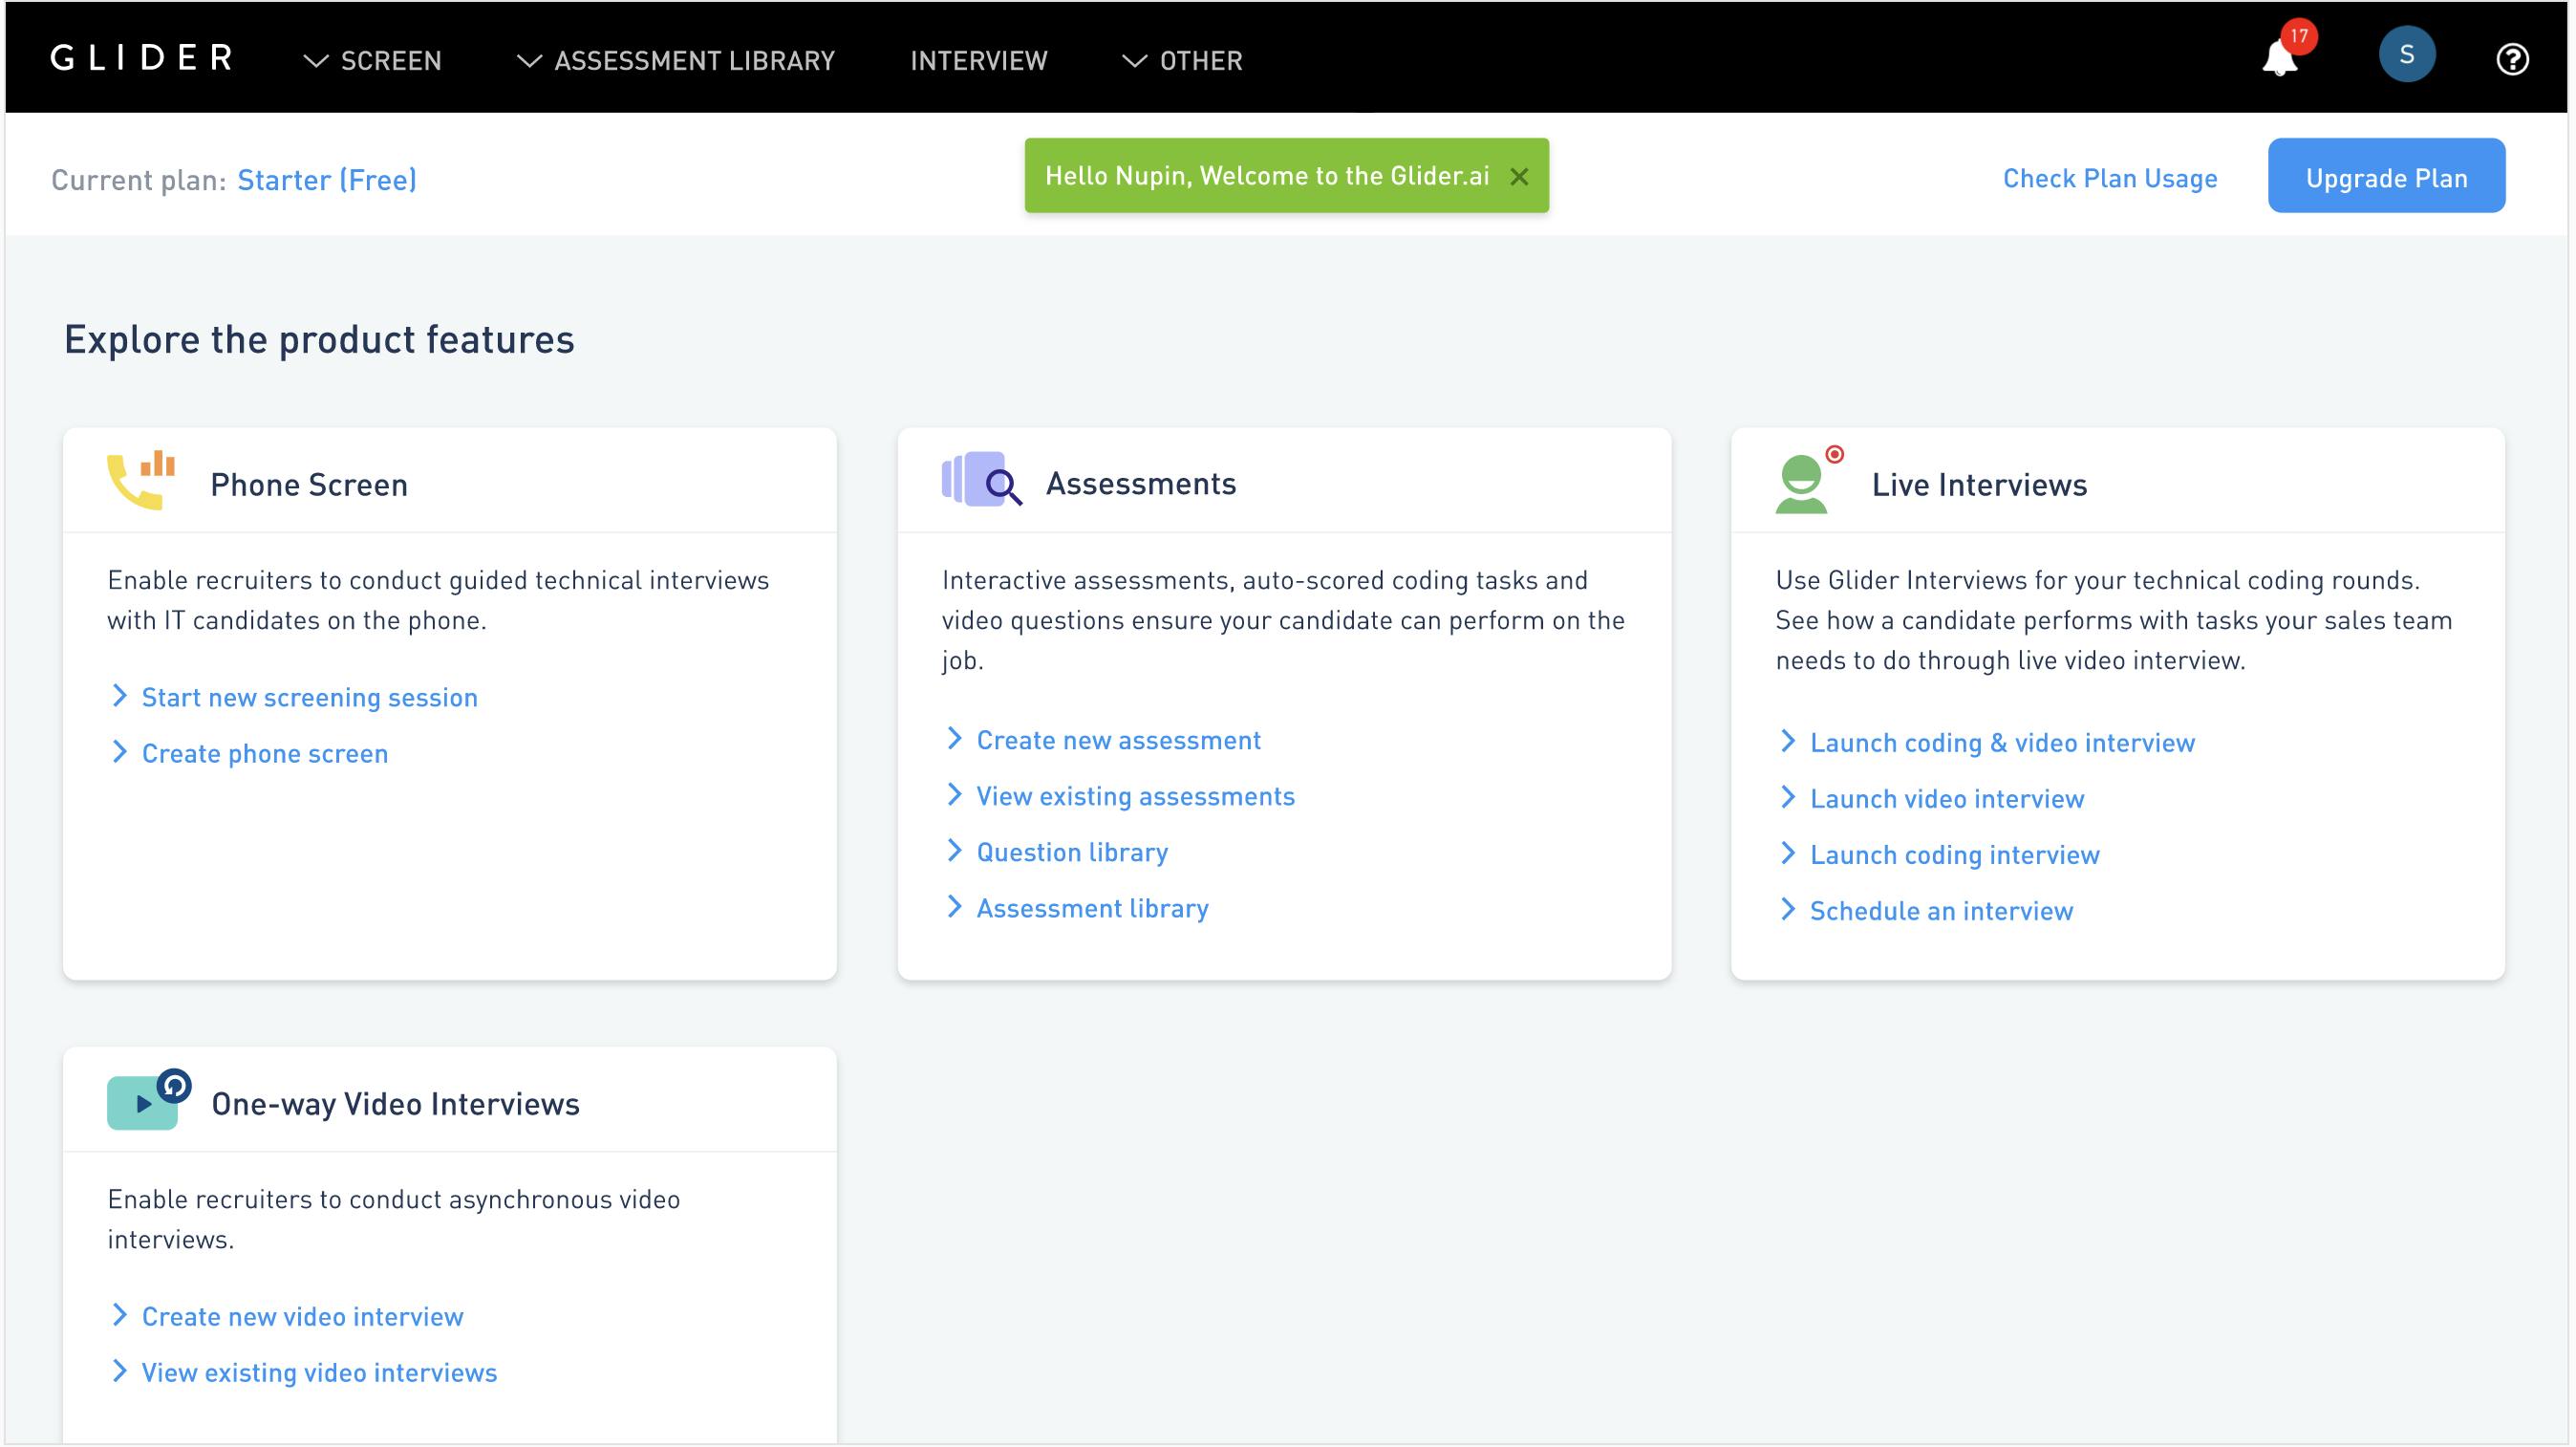Screen dimensions: 2576x1447
Task: Start new screening session
Action: 309,697
